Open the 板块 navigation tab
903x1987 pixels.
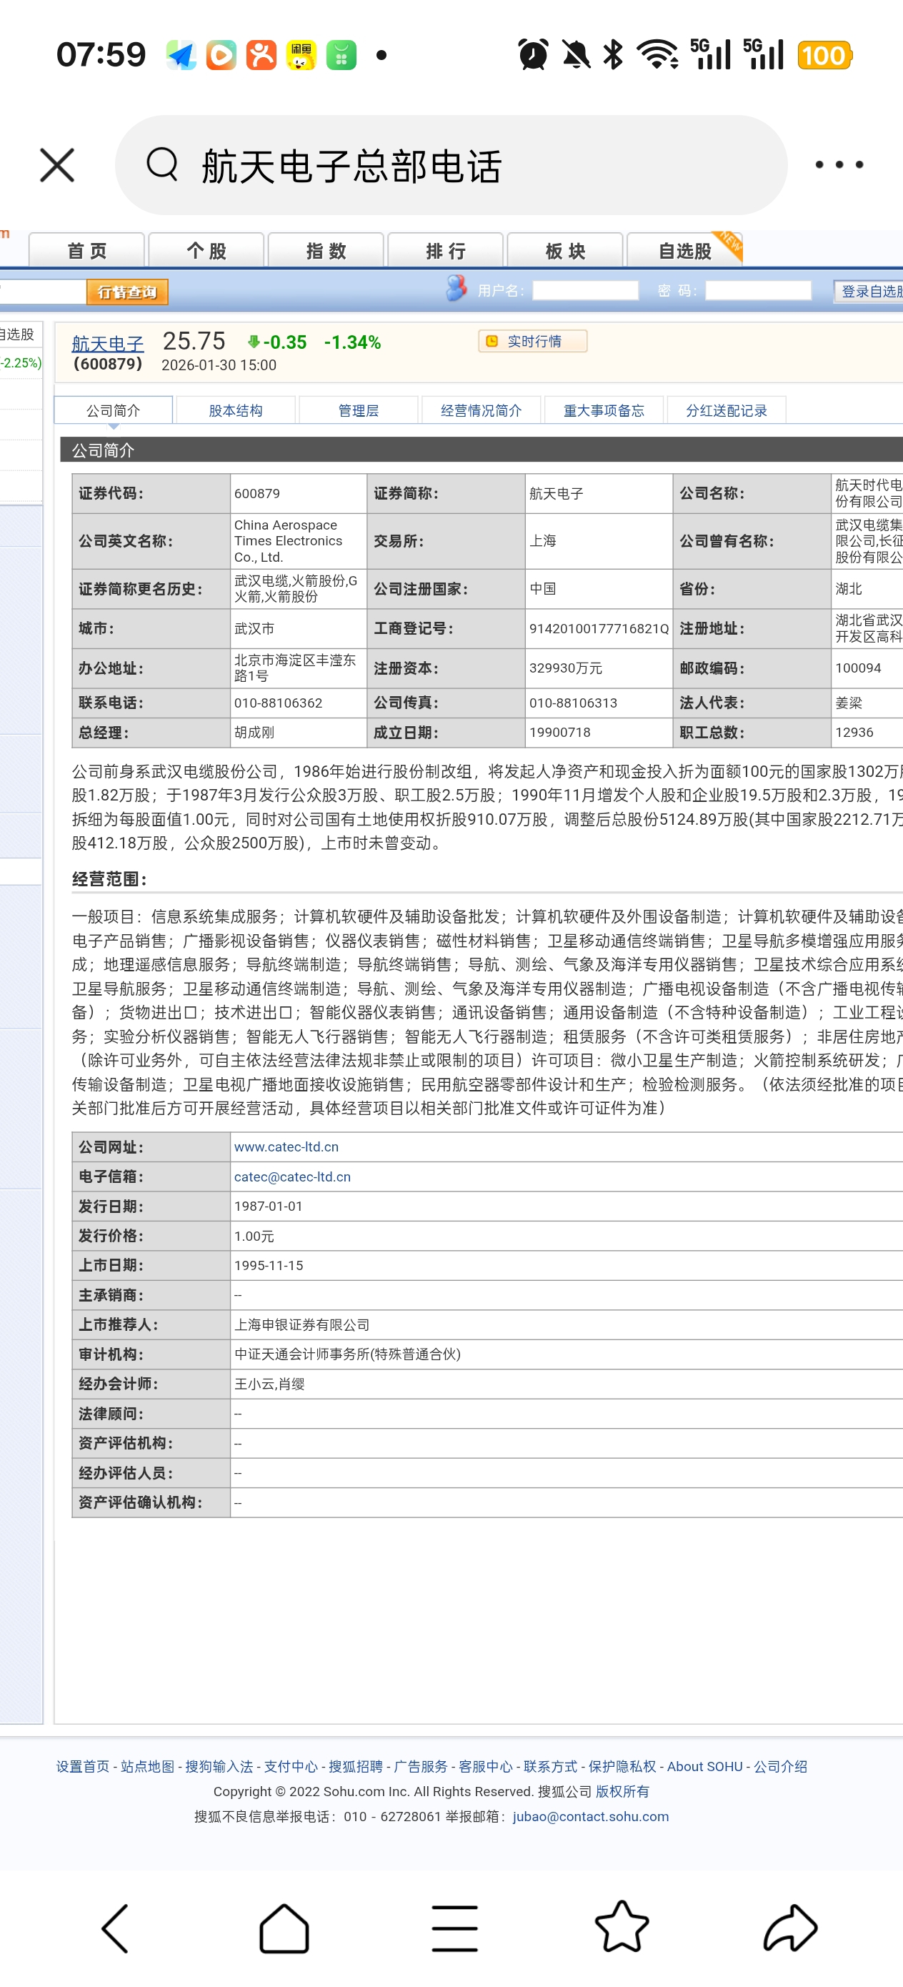coord(564,251)
